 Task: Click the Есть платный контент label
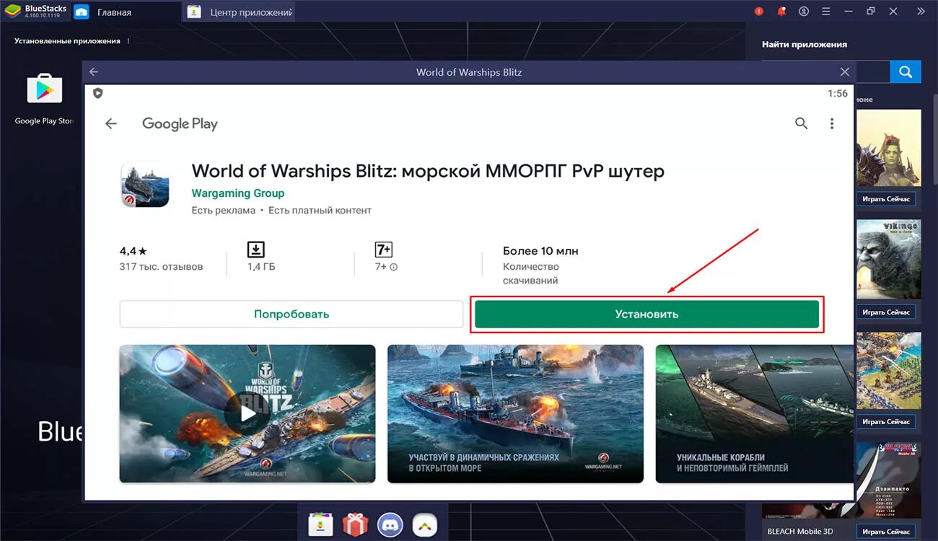[x=320, y=211]
